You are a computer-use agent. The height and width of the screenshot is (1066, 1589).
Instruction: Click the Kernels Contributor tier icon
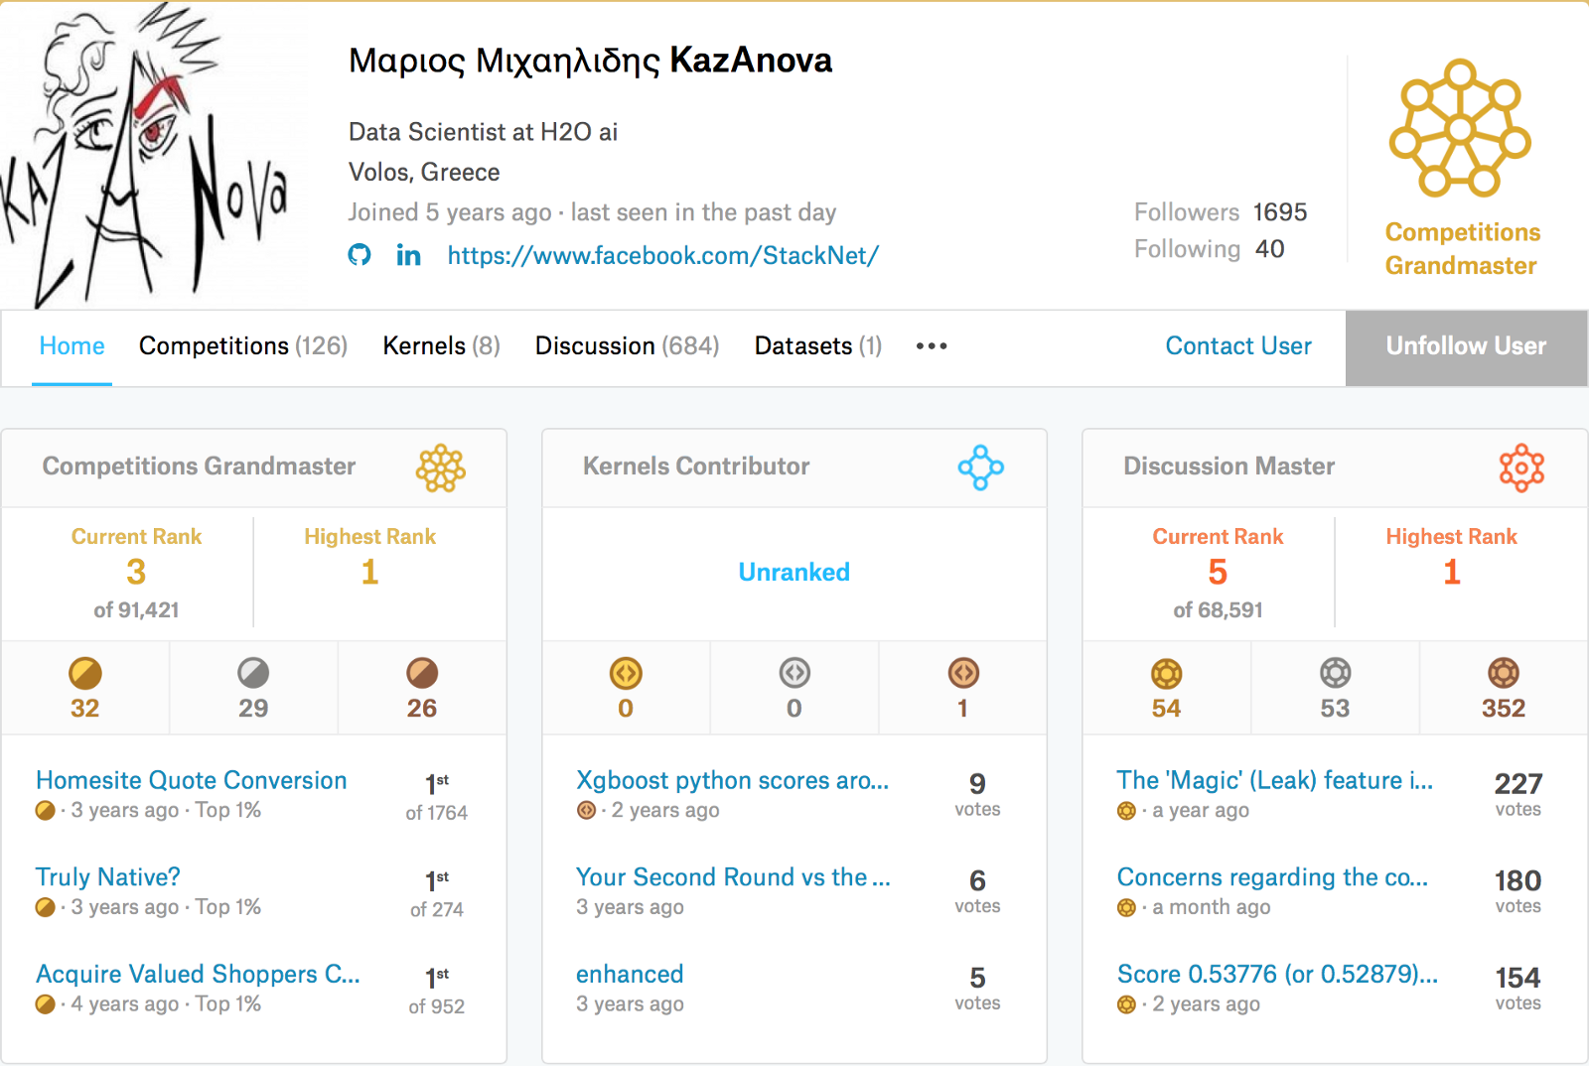(980, 467)
